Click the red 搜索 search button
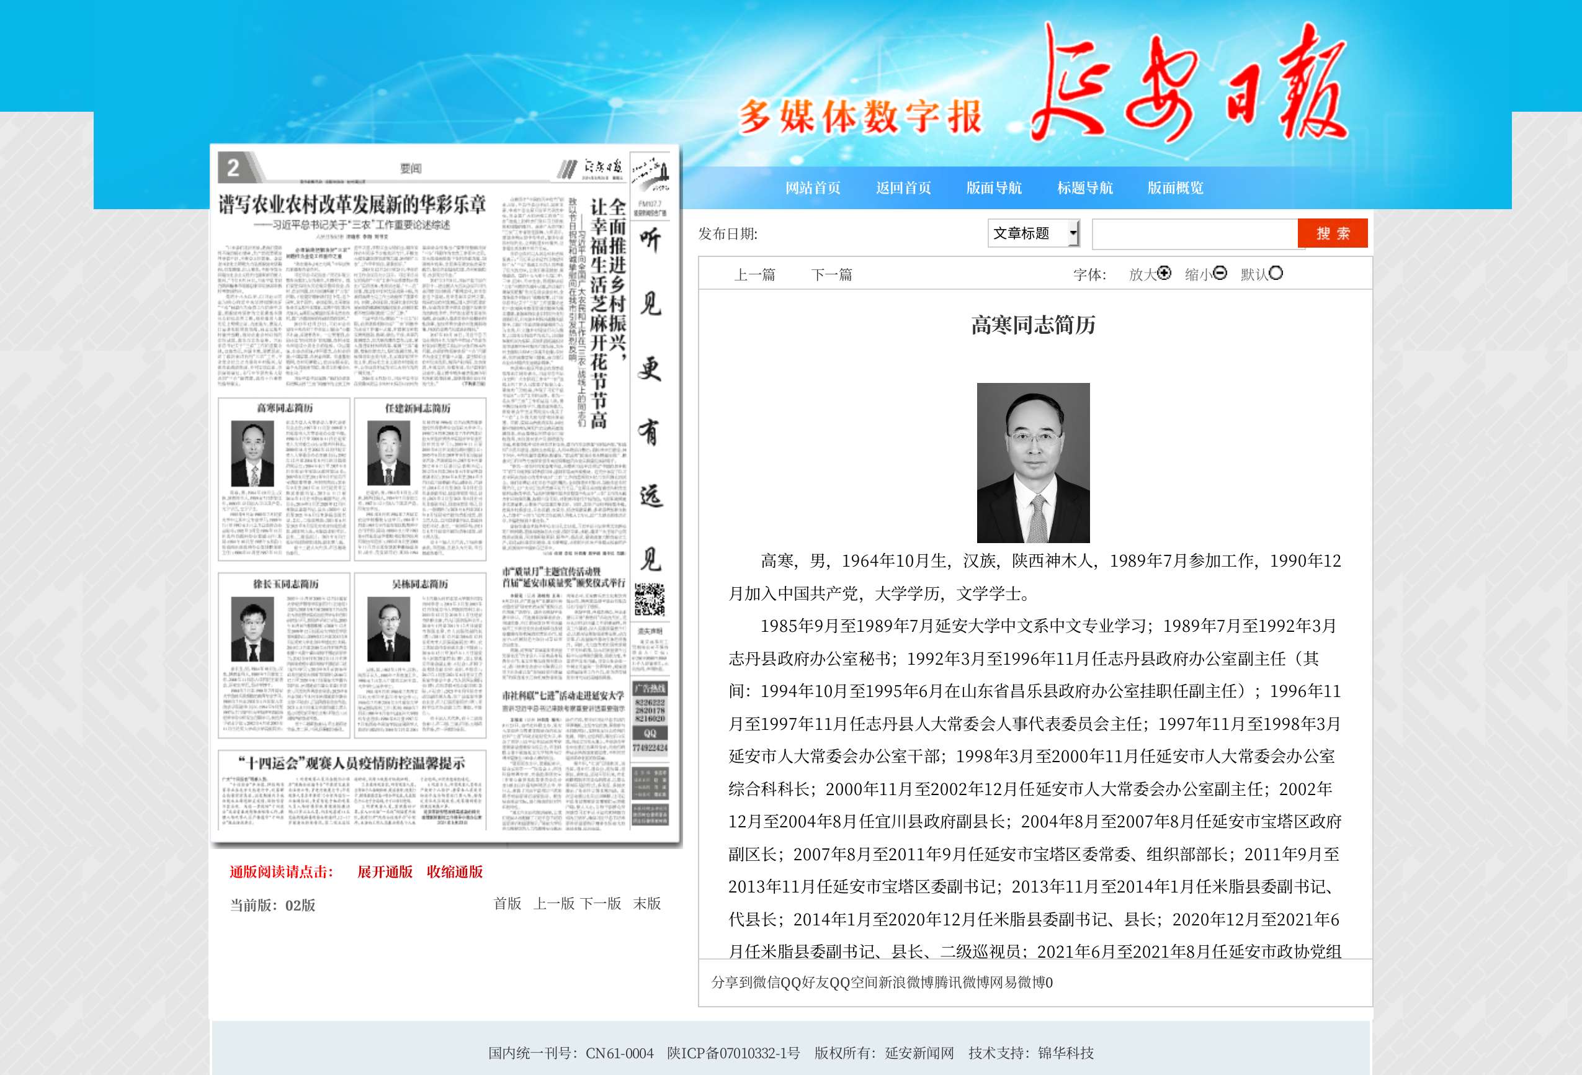This screenshot has height=1075, width=1582. click(1332, 233)
